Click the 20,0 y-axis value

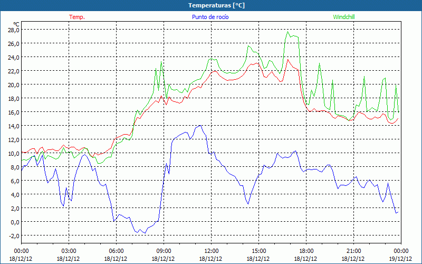14,85
